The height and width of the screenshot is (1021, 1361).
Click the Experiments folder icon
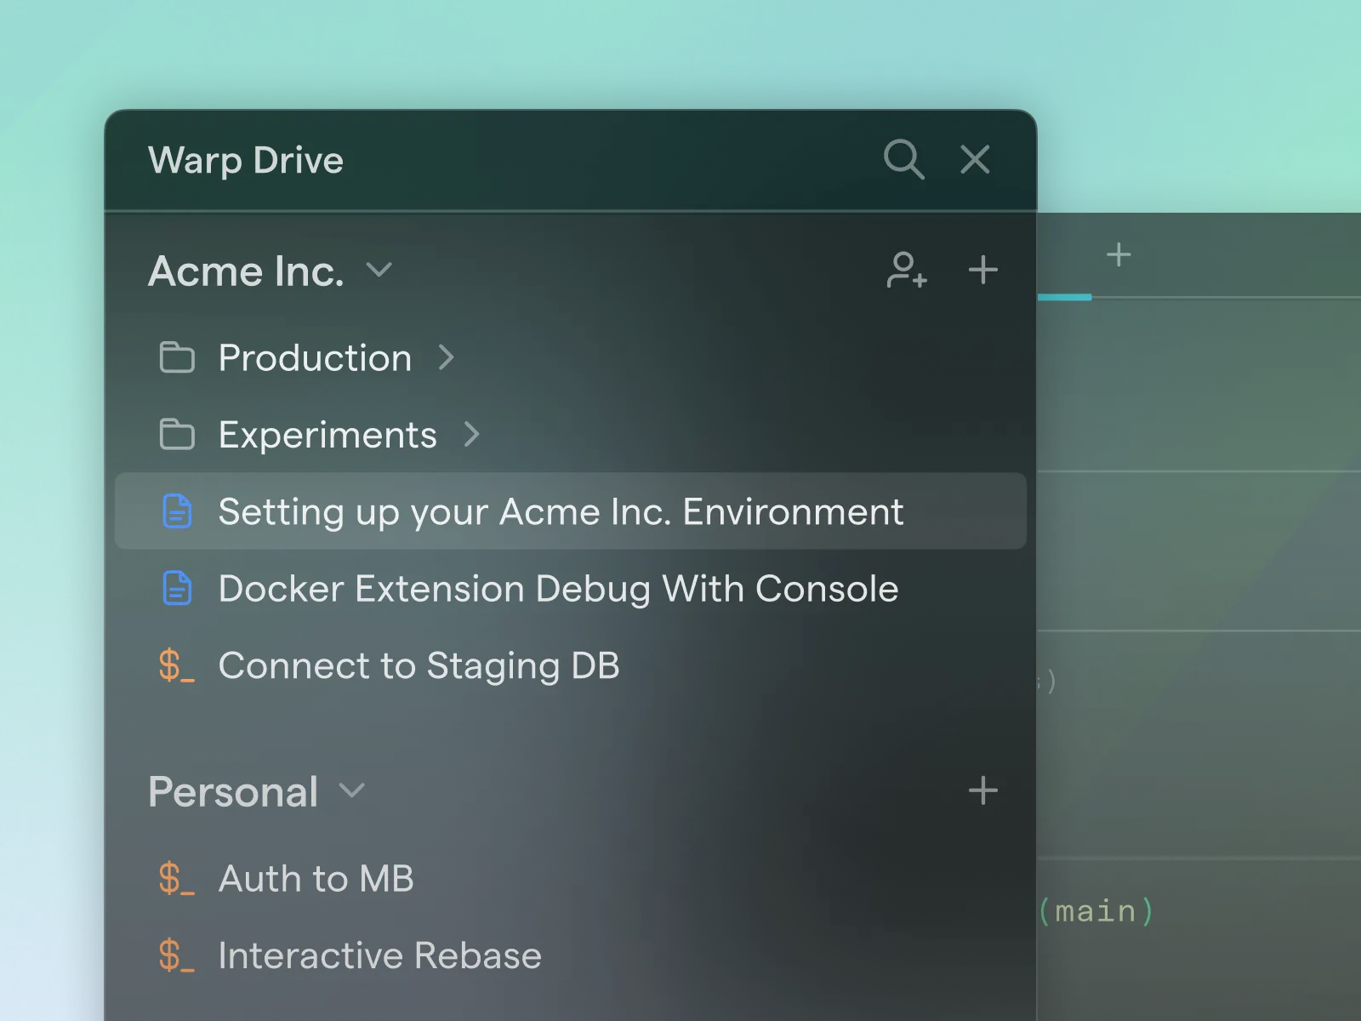tap(177, 434)
